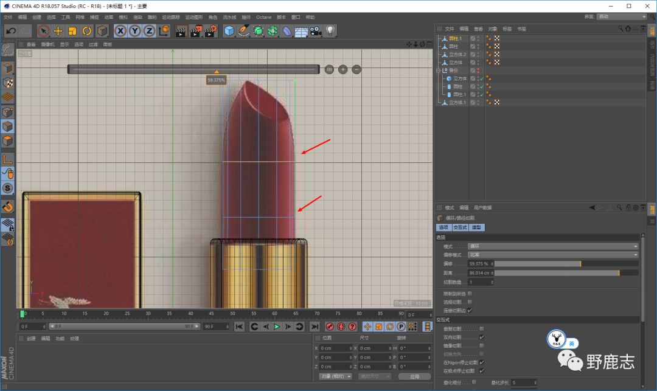Click the light bulb icon
This screenshot has height=391, width=657.
click(x=330, y=30)
